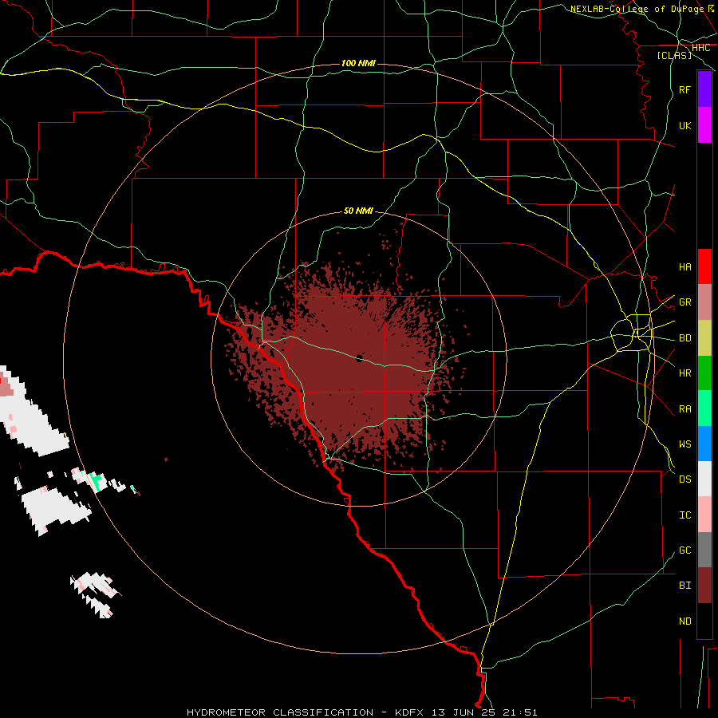Click the GC gray legend swatch

(x=704, y=550)
